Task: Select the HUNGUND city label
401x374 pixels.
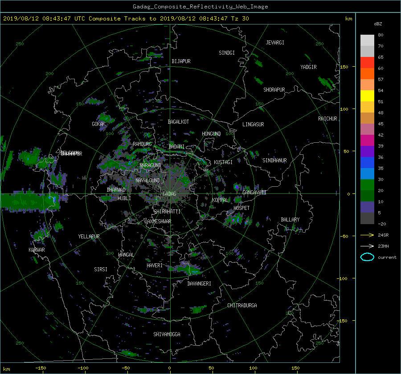Action: tap(211, 134)
